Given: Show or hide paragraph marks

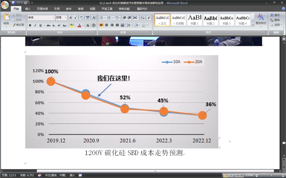Looking at the screenshot, I should coord(149,18).
